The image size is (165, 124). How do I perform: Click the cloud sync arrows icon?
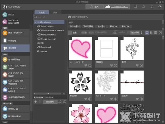(136, 7)
